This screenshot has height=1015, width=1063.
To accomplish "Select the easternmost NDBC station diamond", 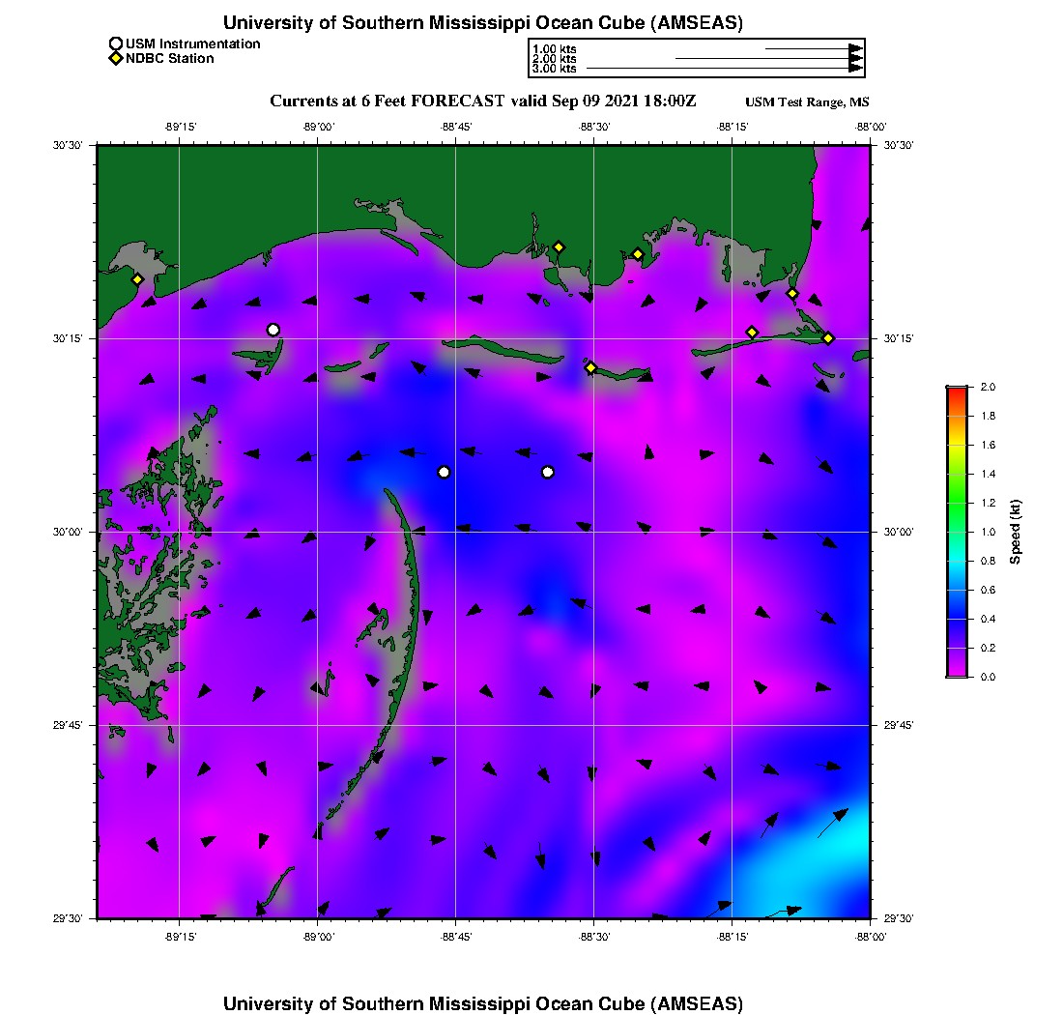I will [x=828, y=337].
